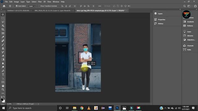
Task: Click the Windows Start button
Action: 3,108
